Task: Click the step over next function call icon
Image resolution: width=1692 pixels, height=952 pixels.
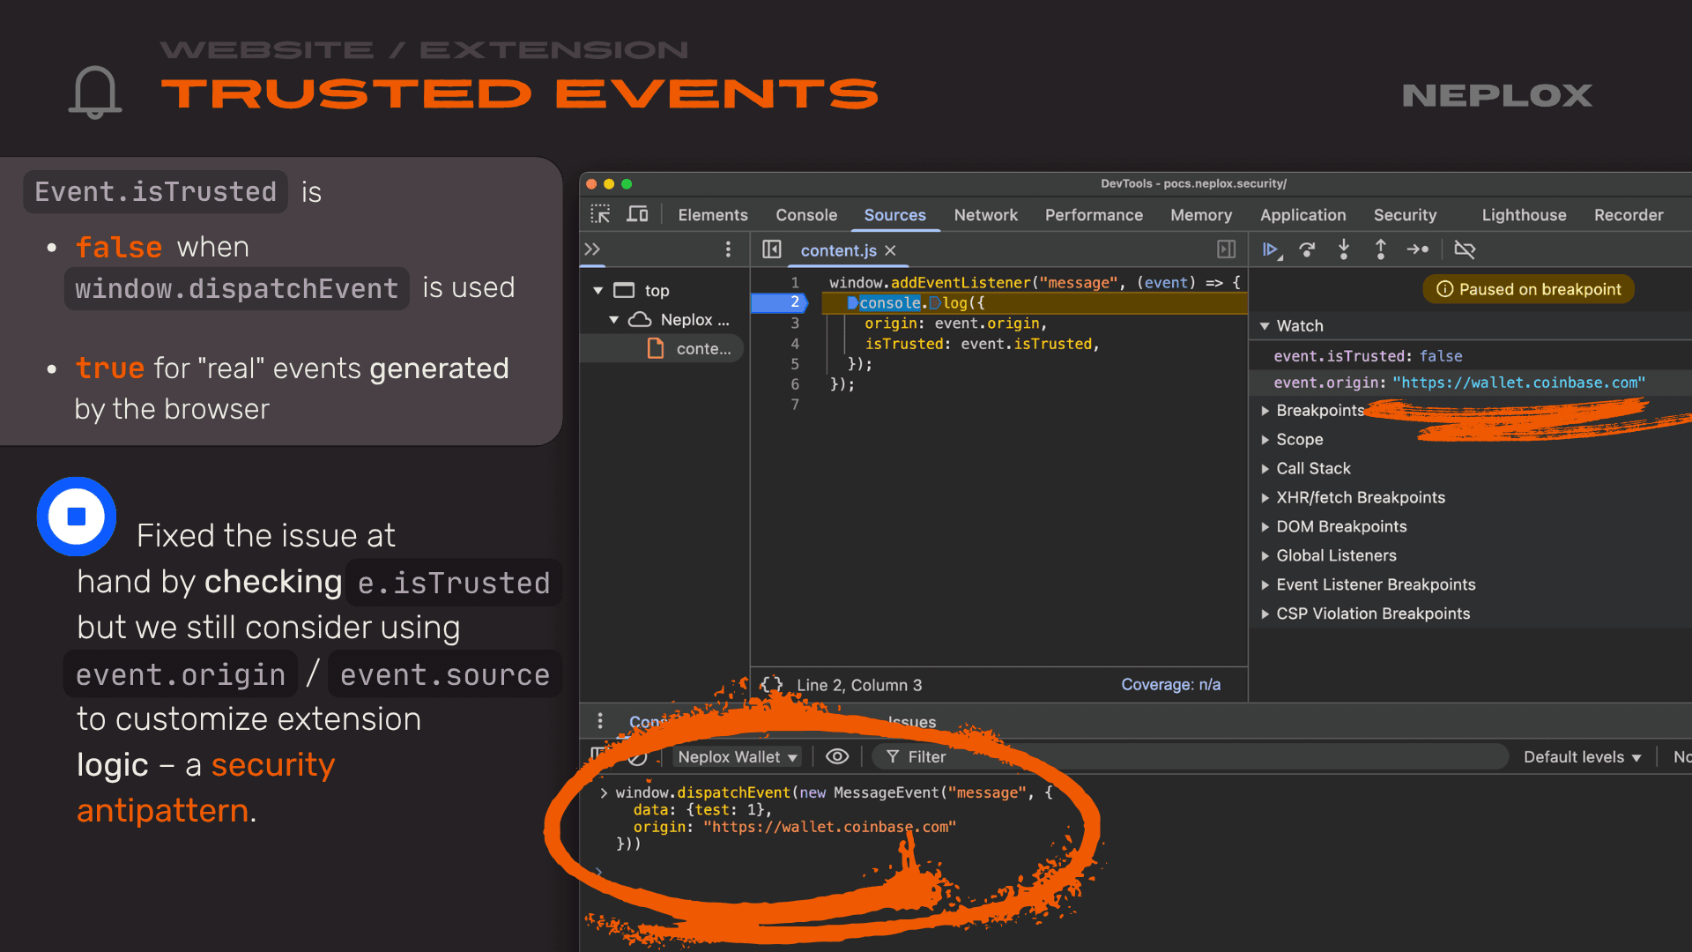Action: click(1307, 249)
